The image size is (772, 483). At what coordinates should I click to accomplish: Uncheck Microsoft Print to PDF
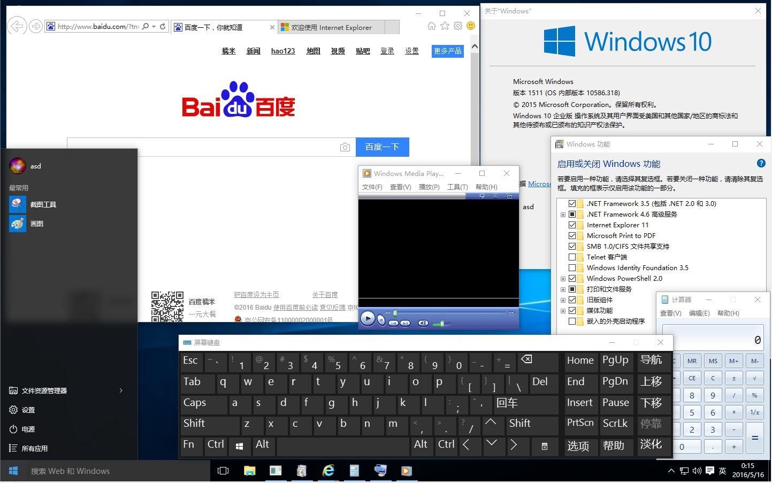click(572, 236)
